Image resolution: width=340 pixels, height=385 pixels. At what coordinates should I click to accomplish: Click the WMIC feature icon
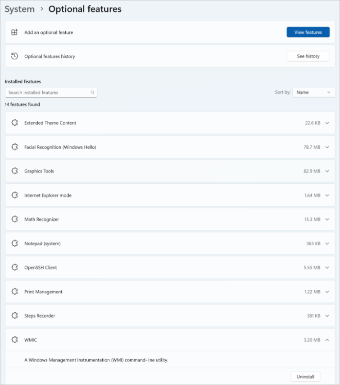click(15, 340)
